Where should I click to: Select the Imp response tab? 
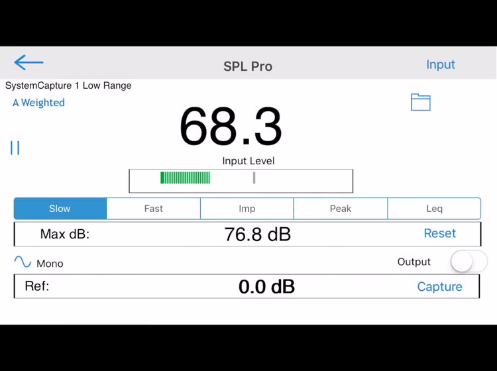click(247, 209)
